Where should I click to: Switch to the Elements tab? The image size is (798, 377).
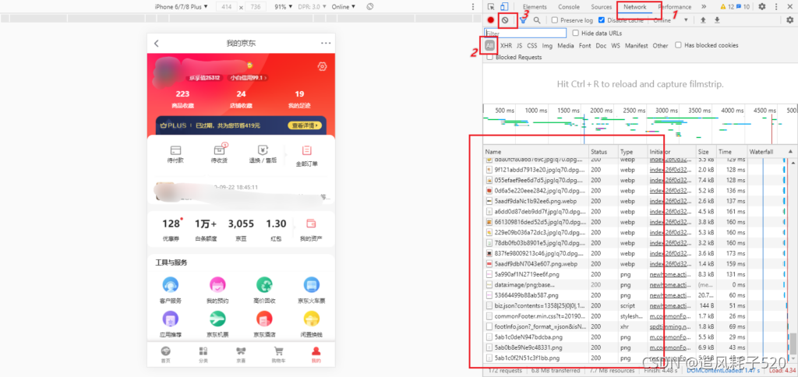click(x=535, y=7)
